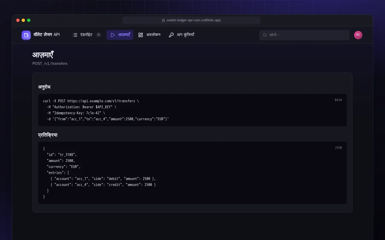This screenshot has height=240, width=385.
Task: Go to API कुंजियाँ tab
Action: pos(181,35)
